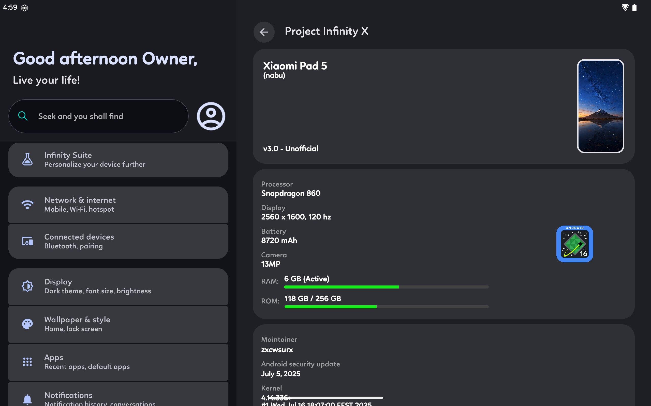Tap the Connected devices icon
The height and width of the screenshot is (406, 651).
tap(27, 241)
